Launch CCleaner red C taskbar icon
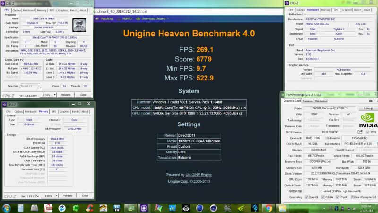 coord(89,208)
